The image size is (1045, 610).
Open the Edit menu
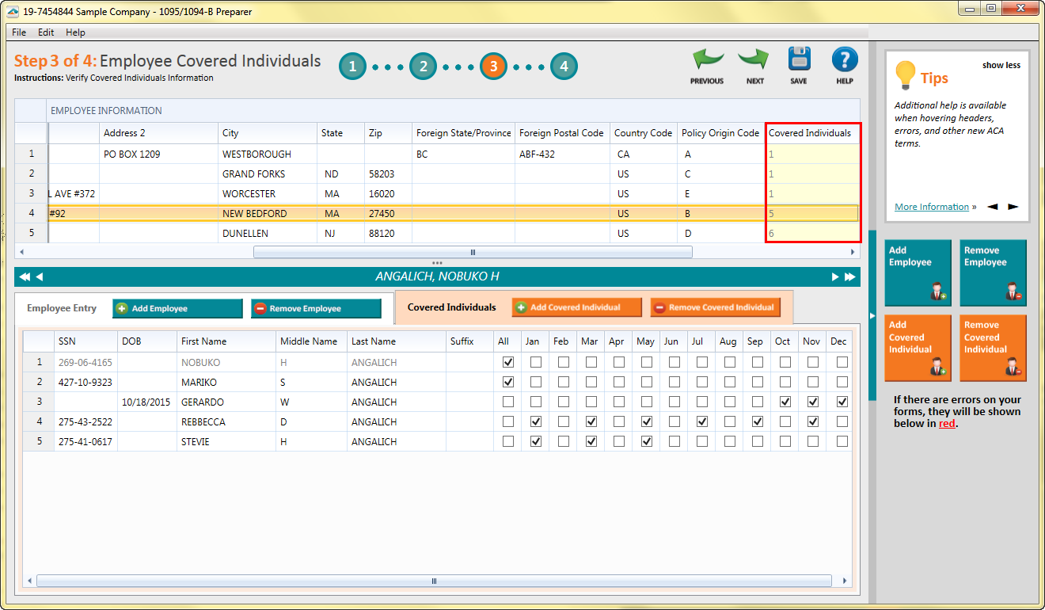coord(45,32)
